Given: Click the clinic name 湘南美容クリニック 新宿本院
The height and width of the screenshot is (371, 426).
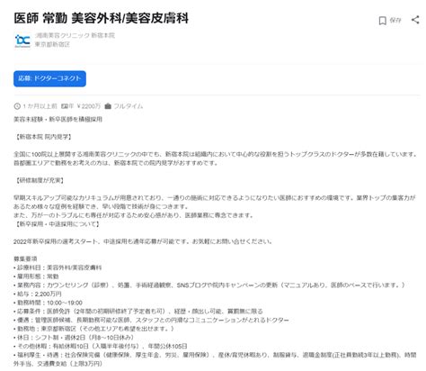Looking at the screenshot, I should [75, 35].
